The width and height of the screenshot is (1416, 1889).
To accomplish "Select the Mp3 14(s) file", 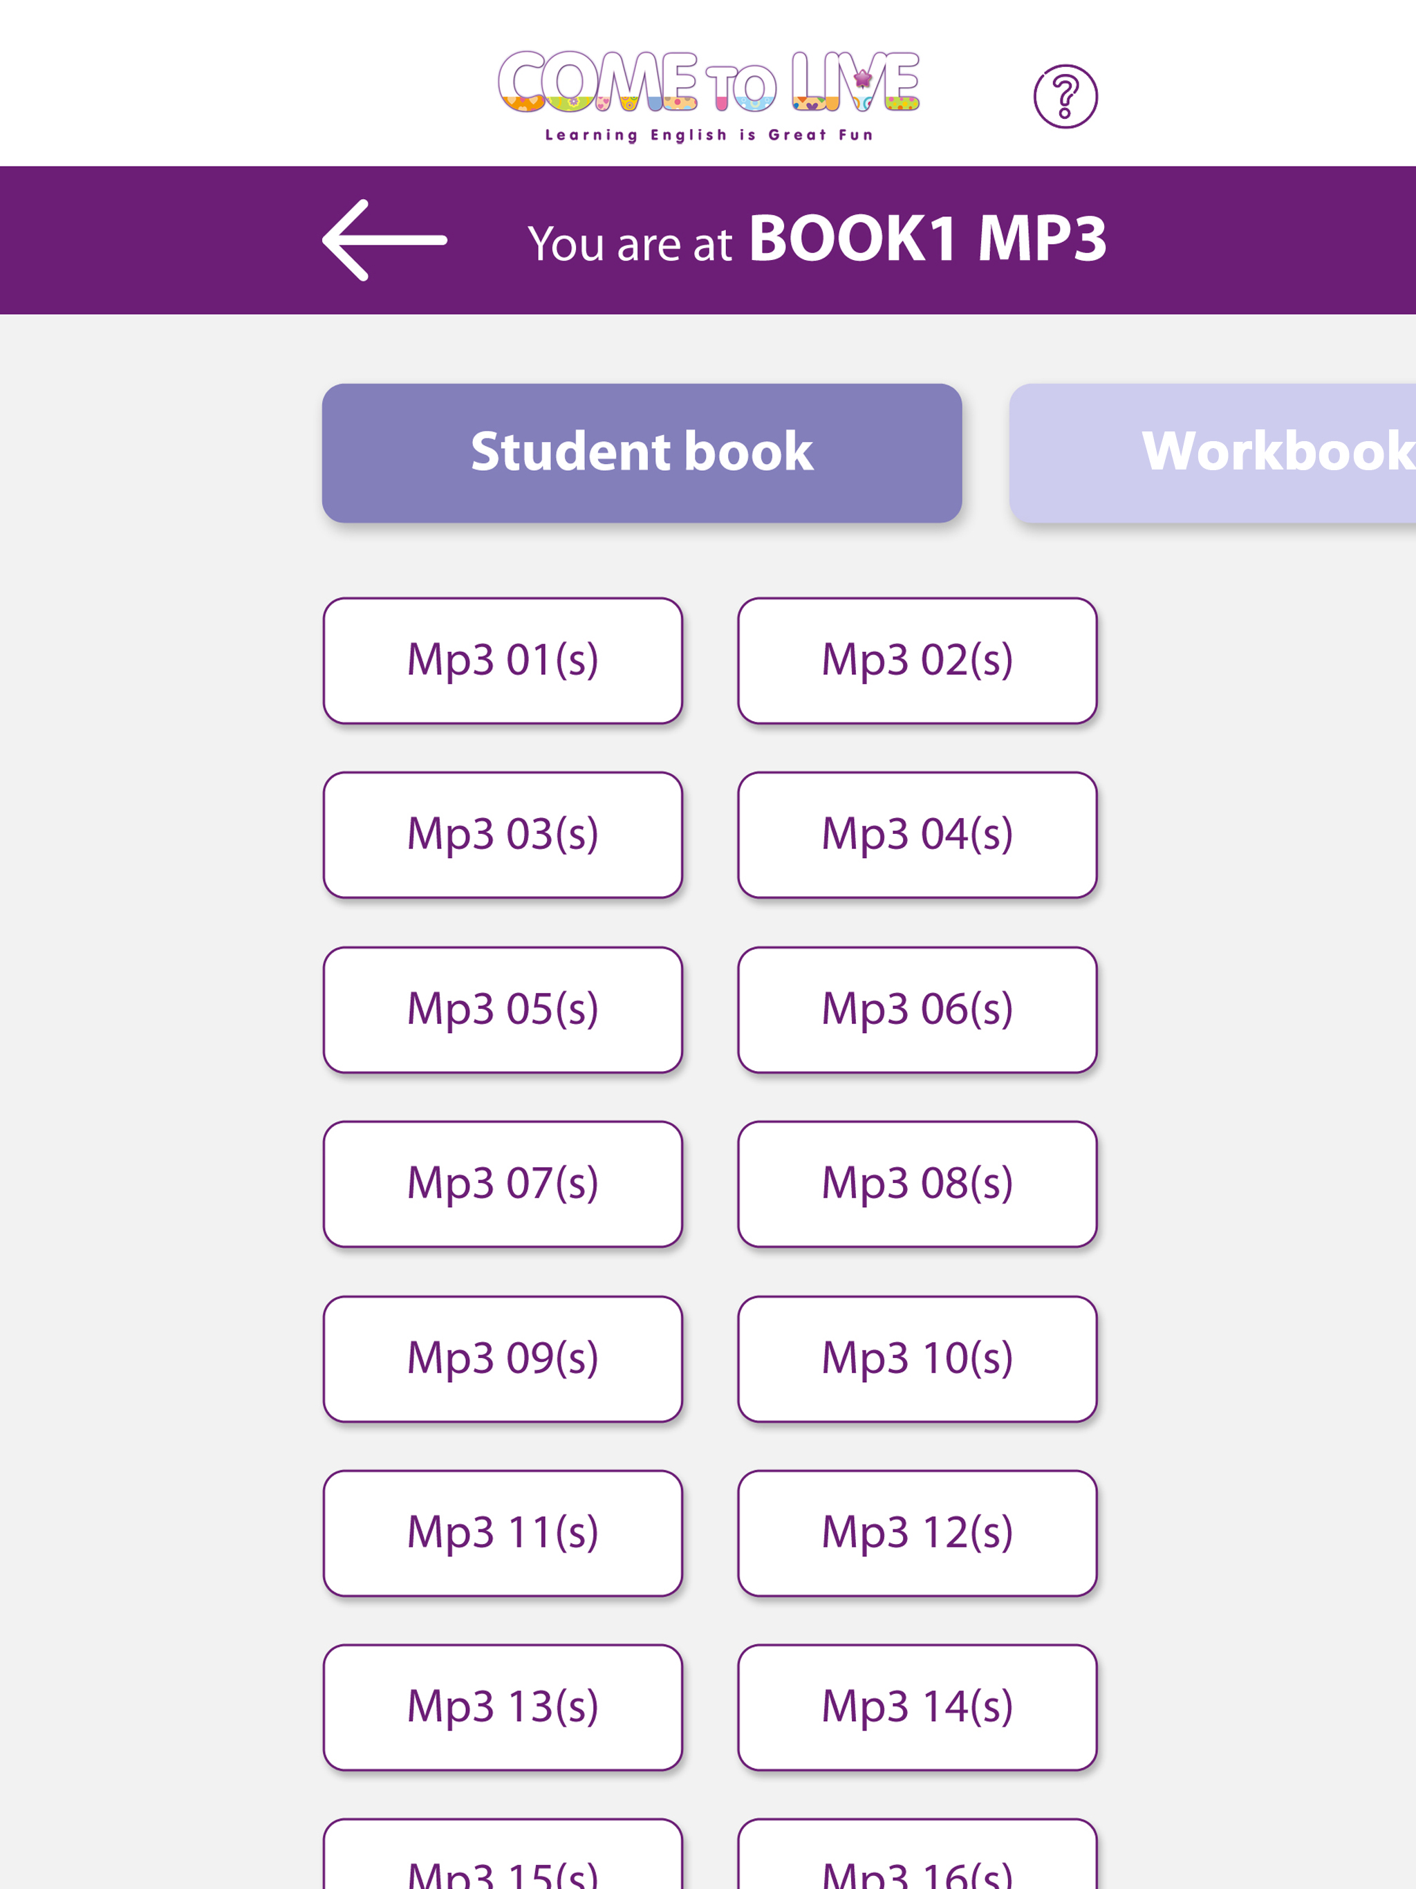I will [x=917, y=1707].
